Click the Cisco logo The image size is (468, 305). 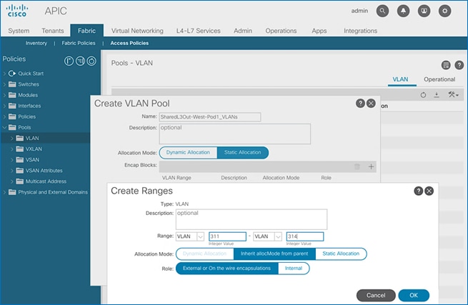pyautogui.click(x=17, y=11)
